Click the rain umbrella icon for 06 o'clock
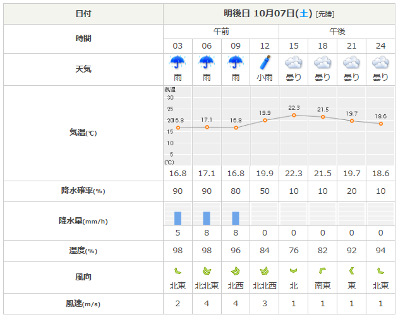The height and width of the screenshot is (317, 398). (207, 63)
